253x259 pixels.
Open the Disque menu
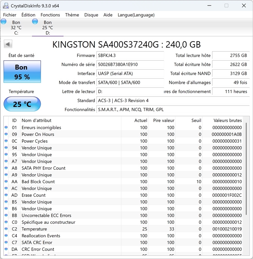point(91,15)
